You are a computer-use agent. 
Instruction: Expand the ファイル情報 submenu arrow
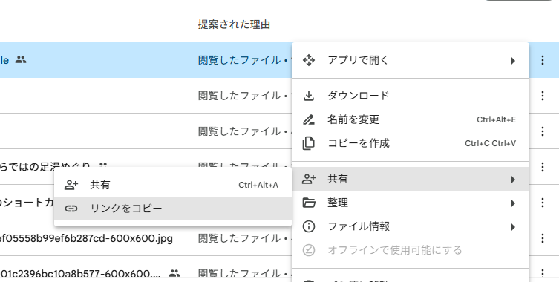[x=513, y=227]
